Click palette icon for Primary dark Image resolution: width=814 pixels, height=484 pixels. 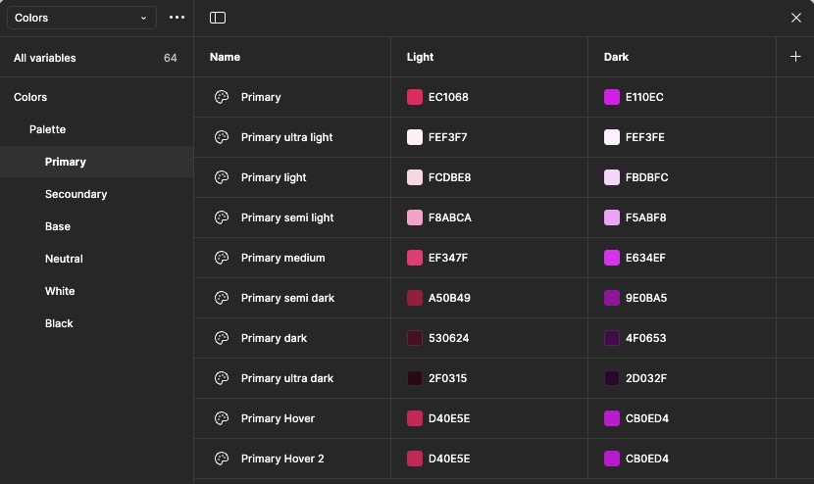tap(222, 338)
